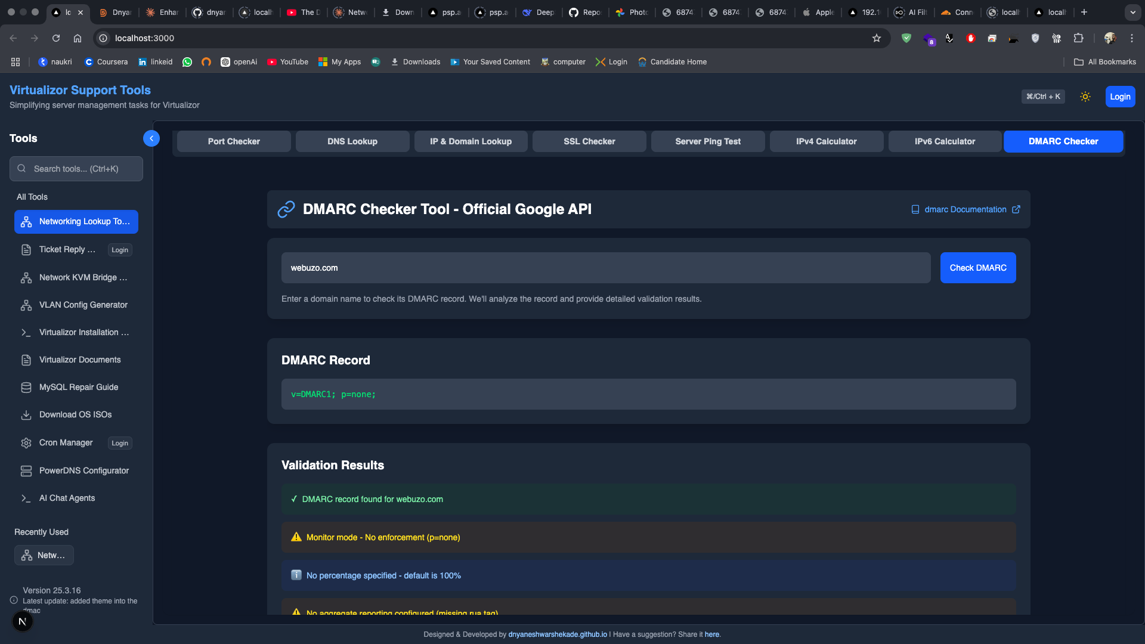Open Virtualizor Installation tool

(x=76, y=333)
